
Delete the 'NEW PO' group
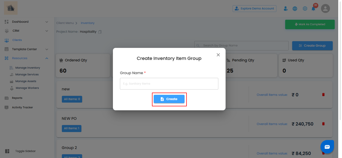[x=323, y=124]
